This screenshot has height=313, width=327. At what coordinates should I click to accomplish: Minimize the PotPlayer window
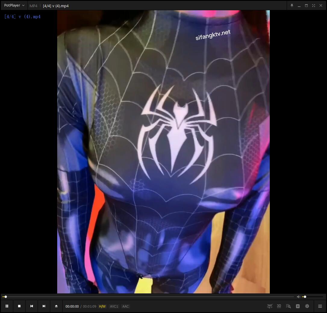[299, 6]
